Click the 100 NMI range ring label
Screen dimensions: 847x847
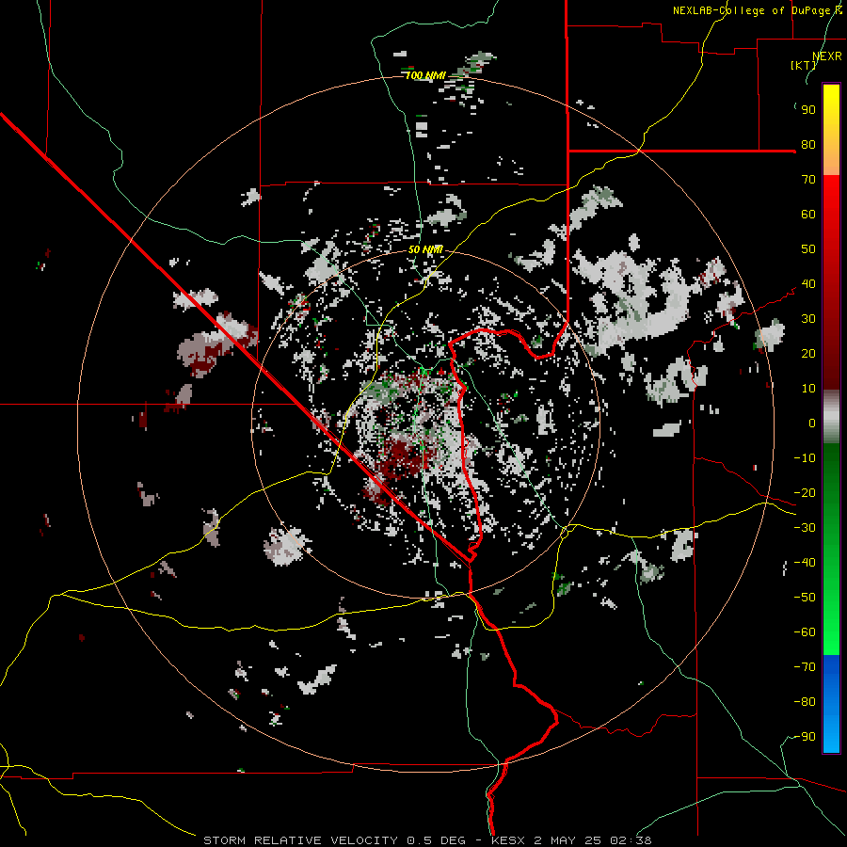[425, 75]
